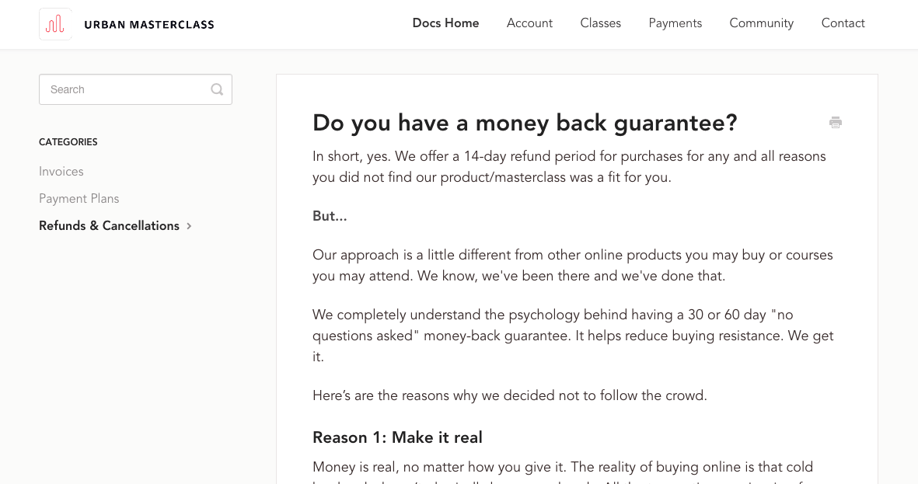This screenshot has height=484, width=918.
Task: Click the "not to follow the crowd" sentence
Action: coord(509,395)
